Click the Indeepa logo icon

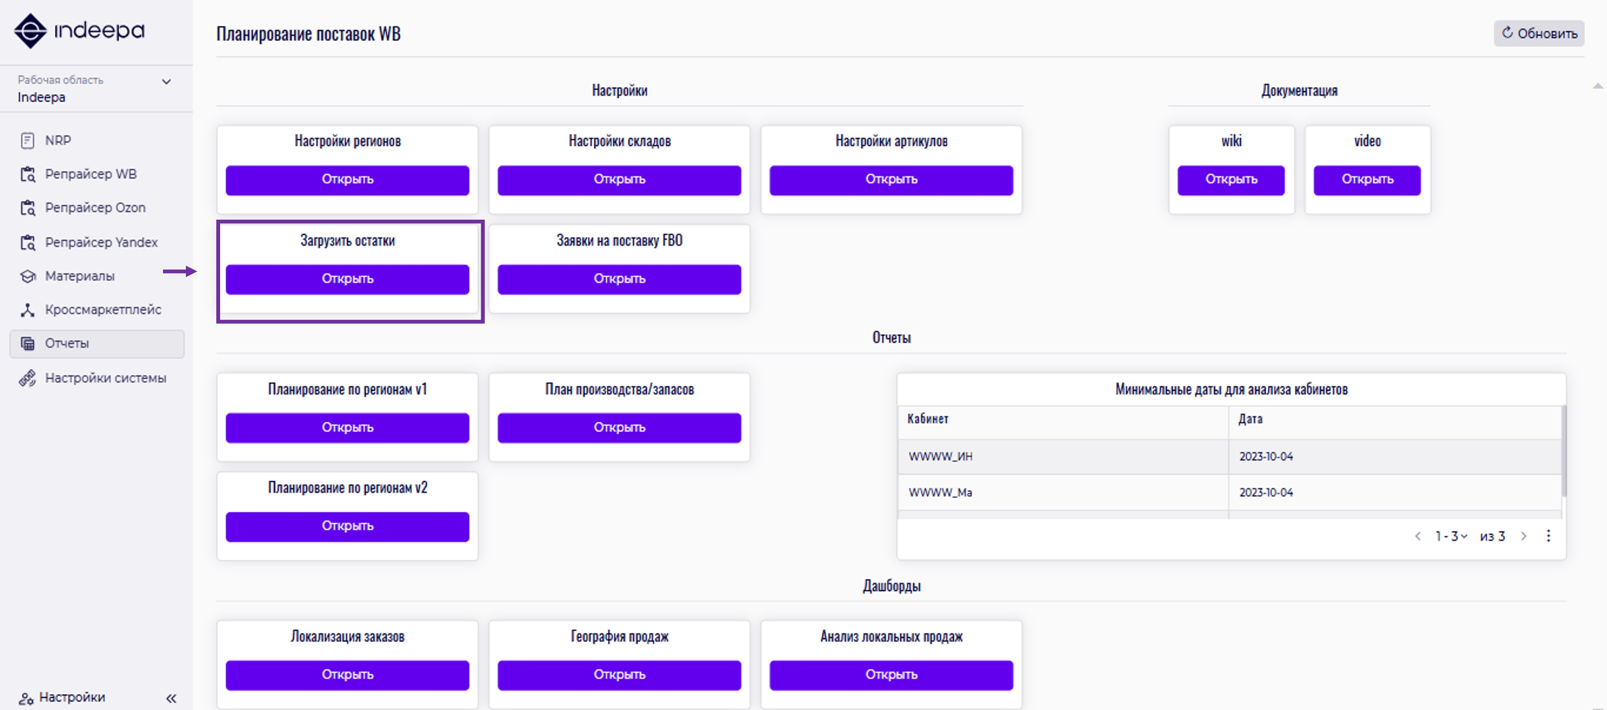(x=30, y=30)
